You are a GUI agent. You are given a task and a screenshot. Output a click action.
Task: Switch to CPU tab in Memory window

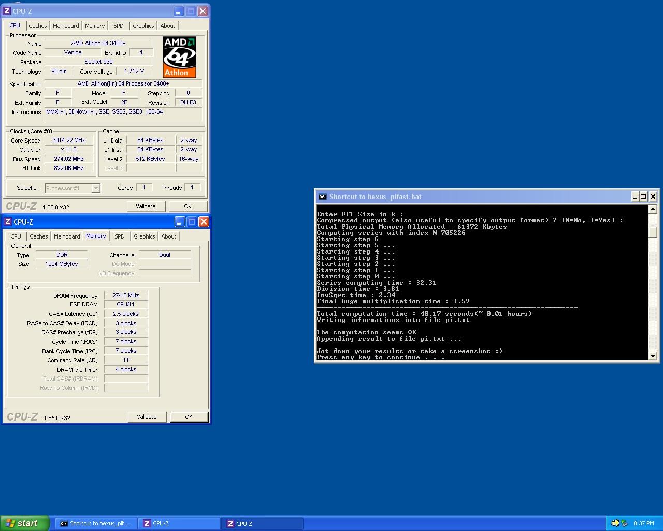16,236
